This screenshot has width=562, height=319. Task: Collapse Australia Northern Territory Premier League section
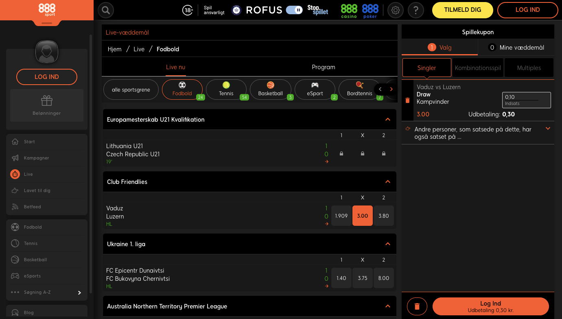point(388,306)
